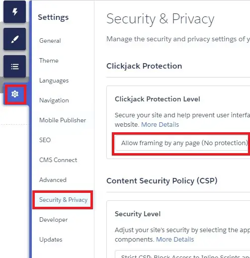Screen dimensions: 250x258
Task: Select Security & Privacy settings item
Action: coord(63,200)
